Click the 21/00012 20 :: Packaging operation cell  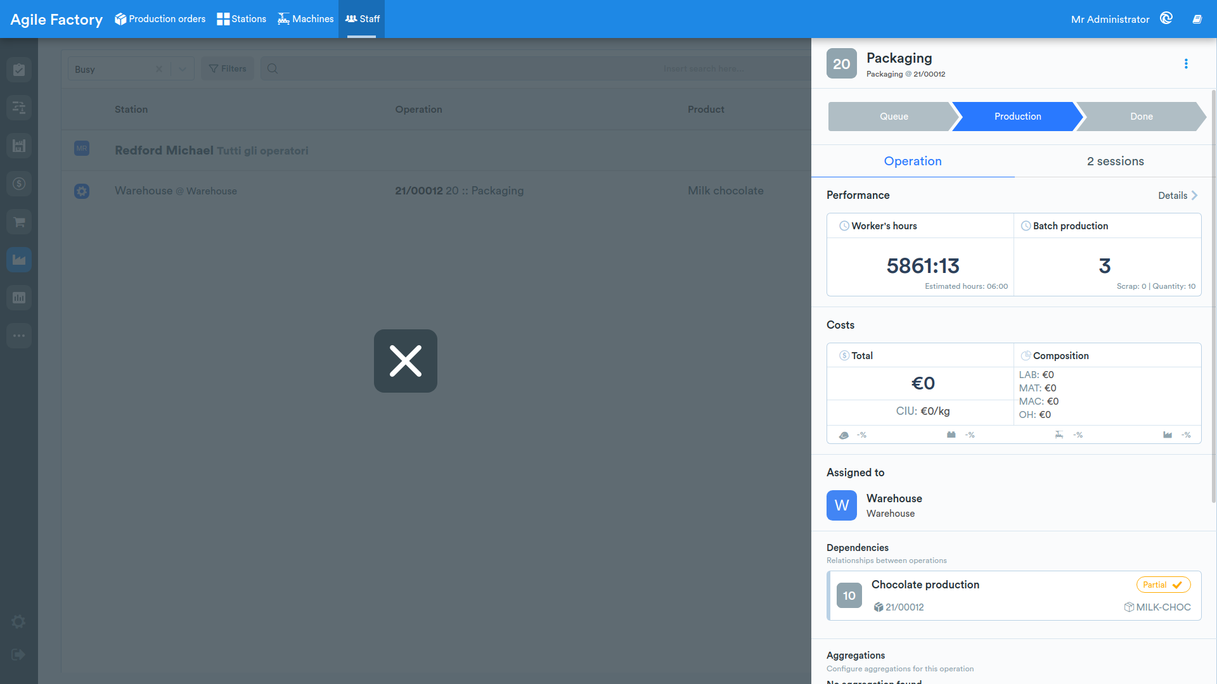(x=460, y=191)
